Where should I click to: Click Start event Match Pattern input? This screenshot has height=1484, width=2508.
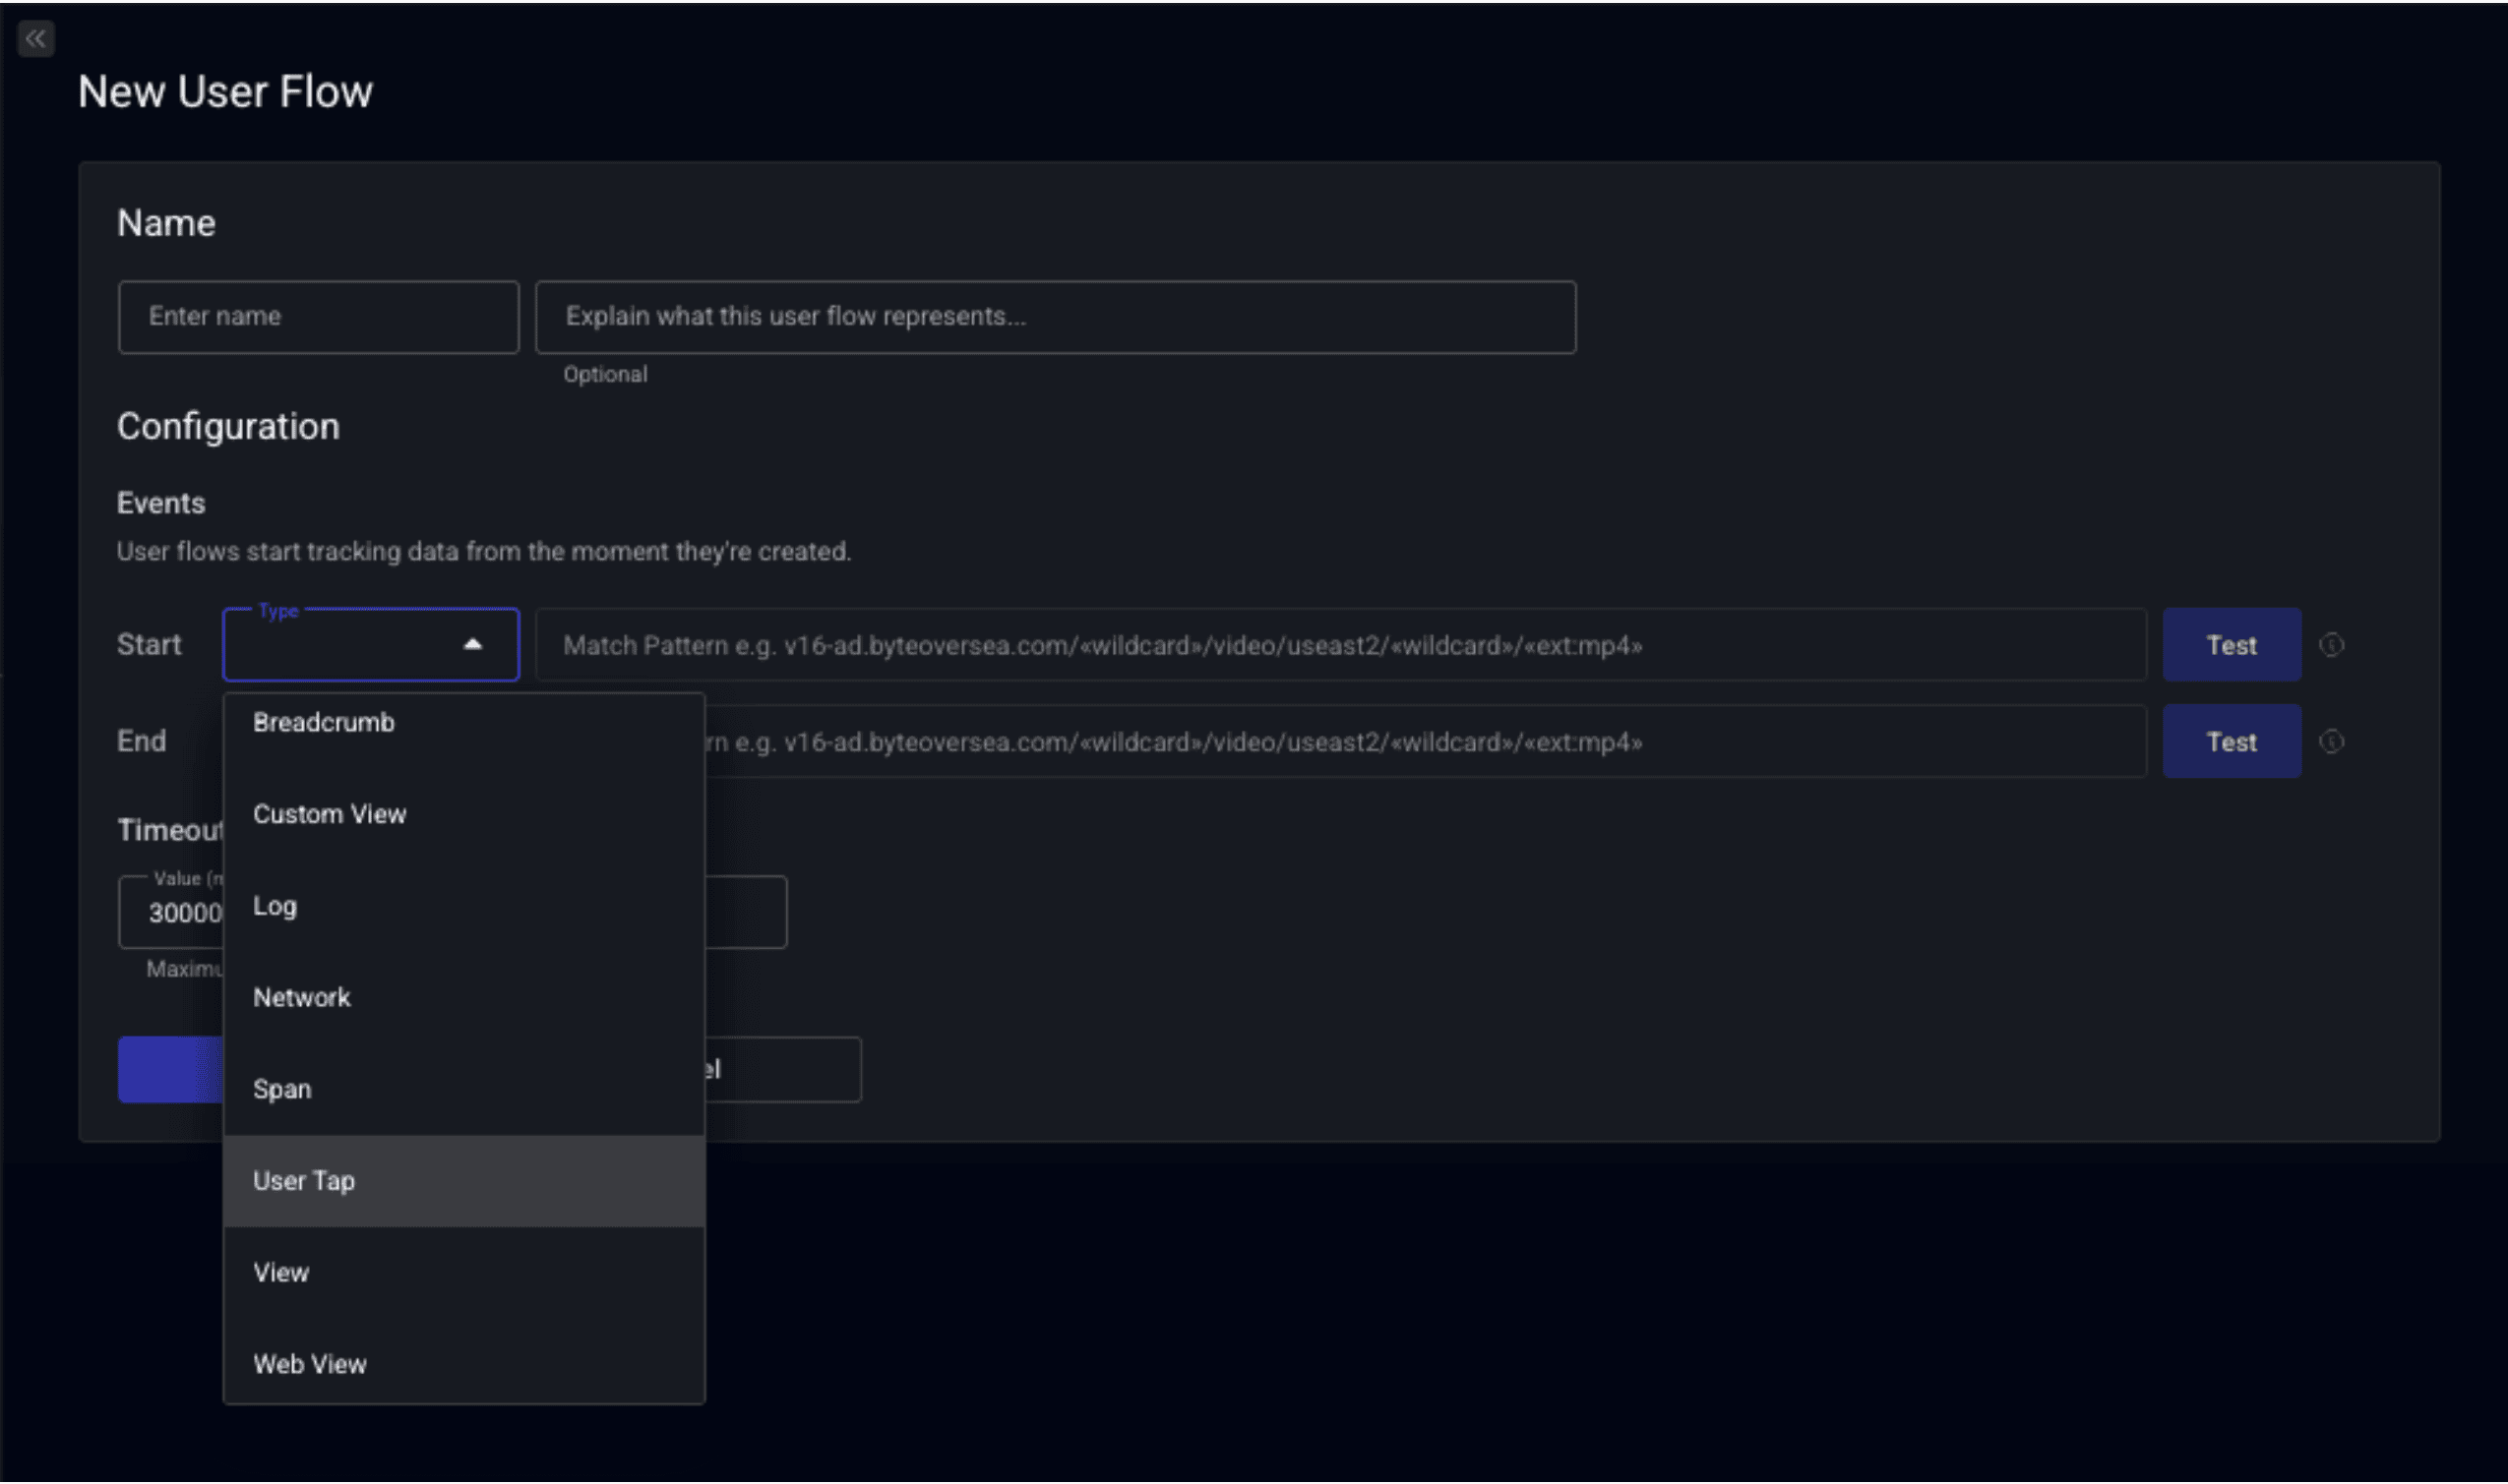pyautogui.click(x=1339, y=645)
